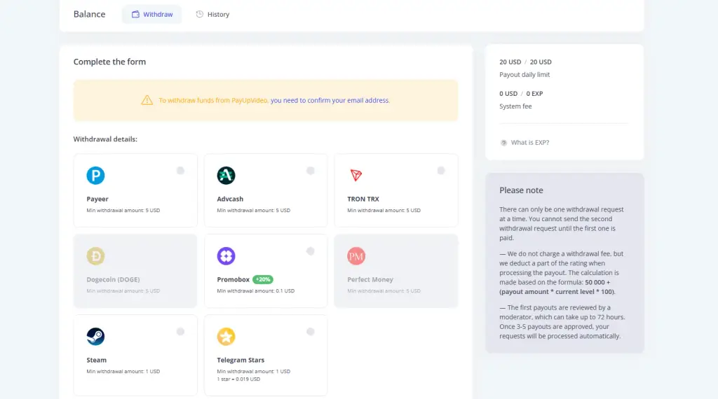This screenshot has width=718, height=399.
Task: Click the warning triangle icon
Action: [x=147, y=100]
